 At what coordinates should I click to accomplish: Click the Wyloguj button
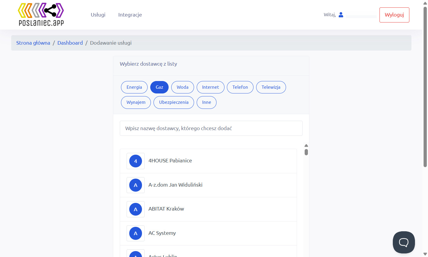394,15
